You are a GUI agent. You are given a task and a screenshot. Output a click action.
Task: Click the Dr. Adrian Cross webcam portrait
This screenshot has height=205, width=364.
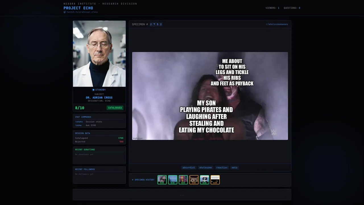point(99,54)
